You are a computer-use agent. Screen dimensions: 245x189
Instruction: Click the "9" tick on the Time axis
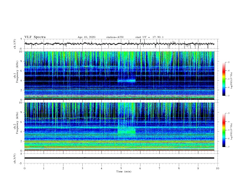pos(198,168)
